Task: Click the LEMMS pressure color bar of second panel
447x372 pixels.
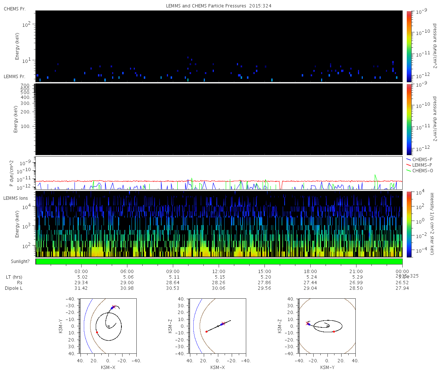Action: 409,119
